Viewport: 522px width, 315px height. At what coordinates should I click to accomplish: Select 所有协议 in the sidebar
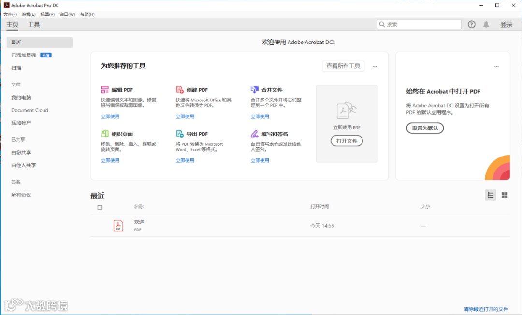point(21,195)
